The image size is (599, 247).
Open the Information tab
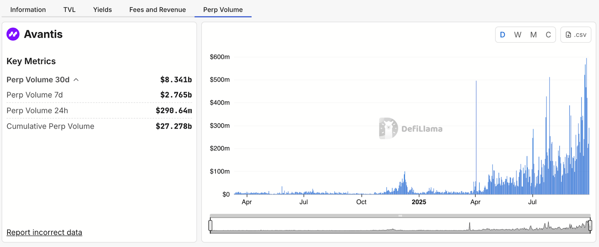[28, 10]
